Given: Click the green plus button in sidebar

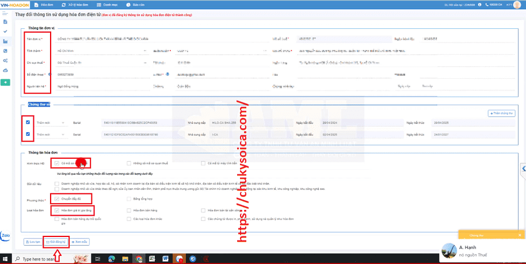Looking at the screenshot, I should (5, 82).
